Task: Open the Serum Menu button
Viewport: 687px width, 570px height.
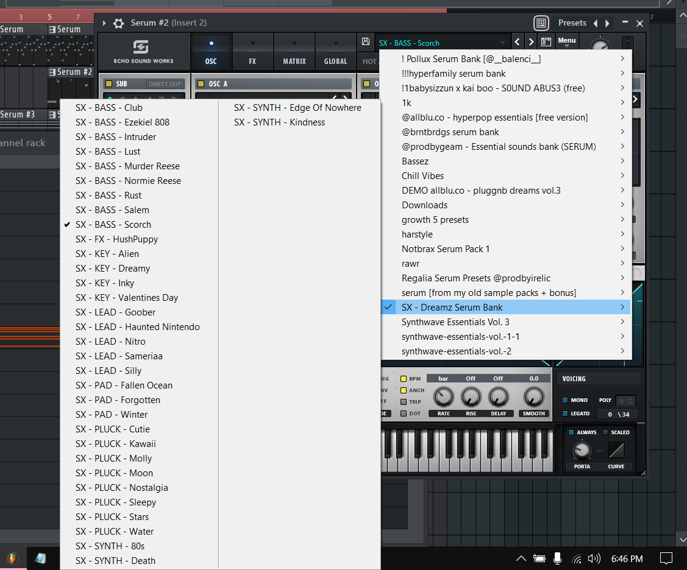Action: click(566, 41)
